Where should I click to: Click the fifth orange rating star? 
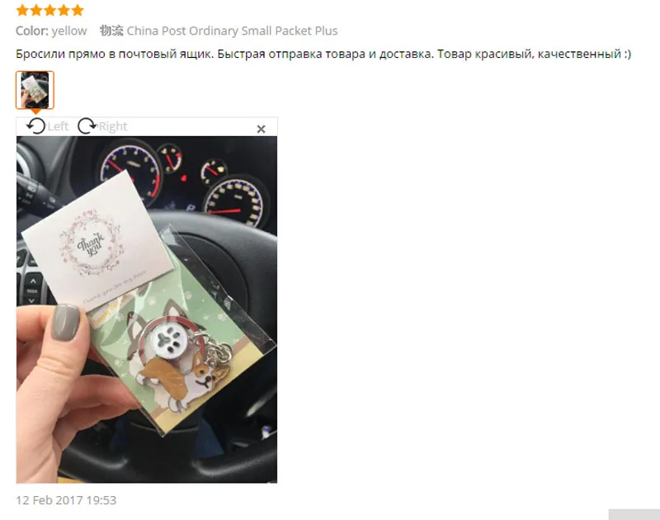78,10
